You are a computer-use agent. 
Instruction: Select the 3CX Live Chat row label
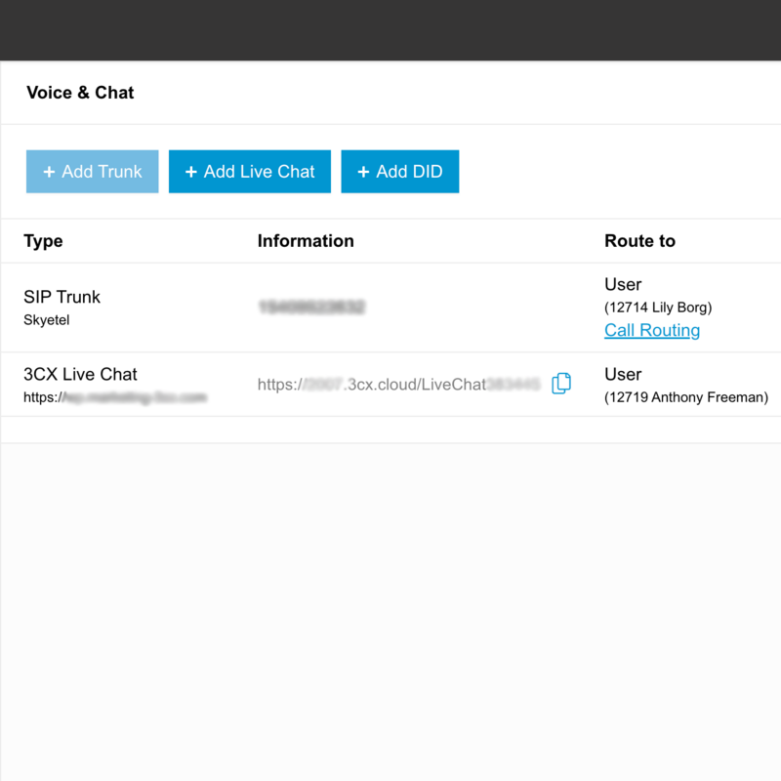(80, 374)
